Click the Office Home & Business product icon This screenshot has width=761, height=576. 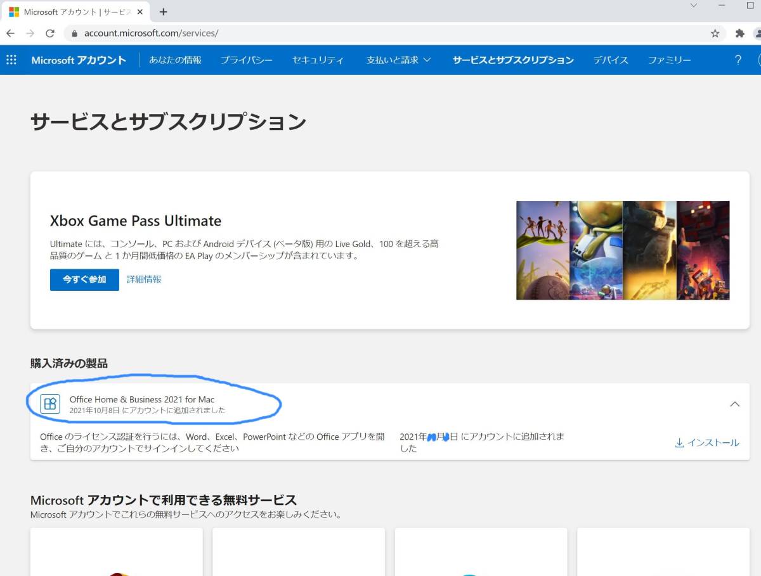50,404
